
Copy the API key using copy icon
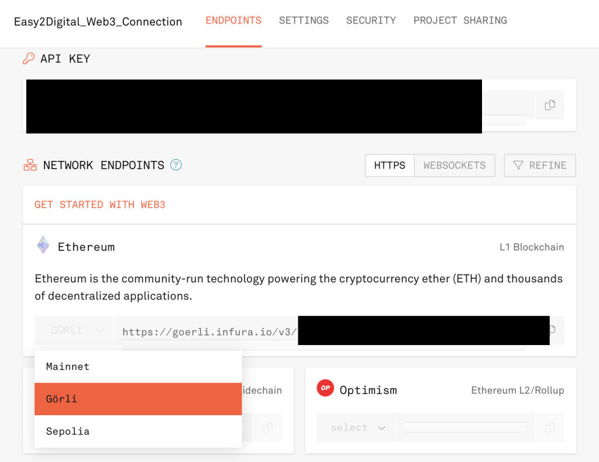click(x=550, y=105)
